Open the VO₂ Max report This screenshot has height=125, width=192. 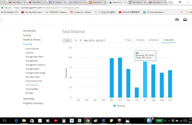click(x=29, y=93)
